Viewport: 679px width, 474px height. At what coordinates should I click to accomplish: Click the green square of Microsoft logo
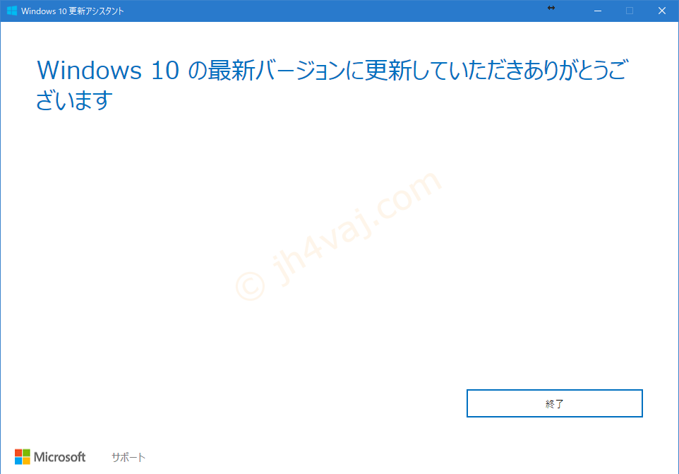click(x=26, y=453)
